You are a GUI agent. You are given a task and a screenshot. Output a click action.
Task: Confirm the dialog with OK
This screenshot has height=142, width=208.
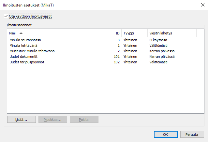(x=166, y=134)
